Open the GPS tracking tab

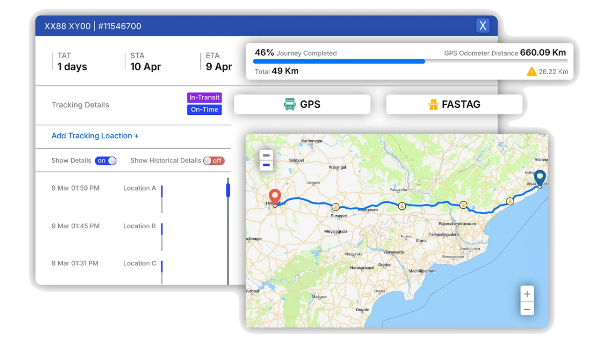click(302, 104)
